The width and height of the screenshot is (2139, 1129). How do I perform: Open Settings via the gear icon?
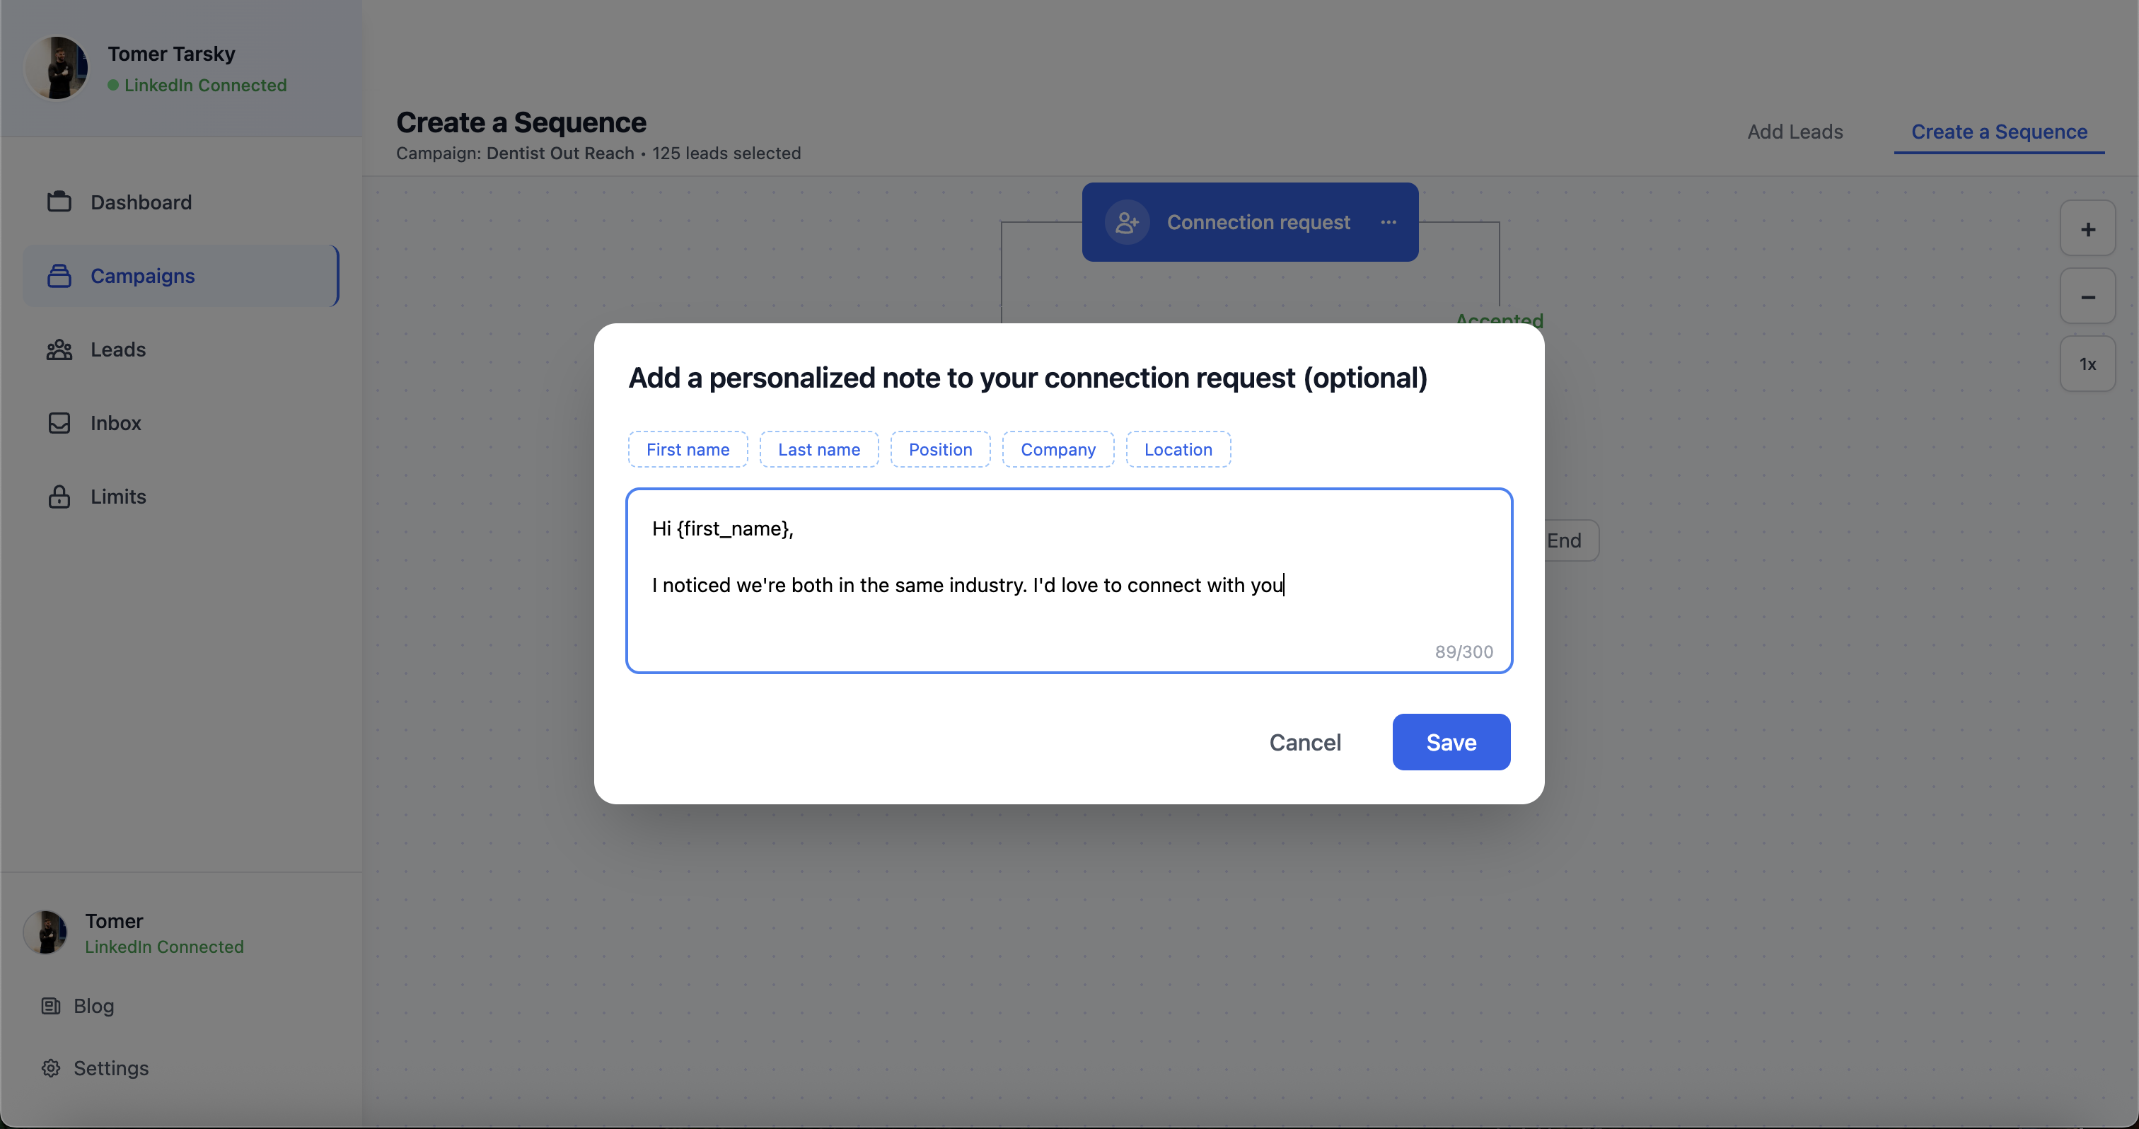pos(51,1068)
